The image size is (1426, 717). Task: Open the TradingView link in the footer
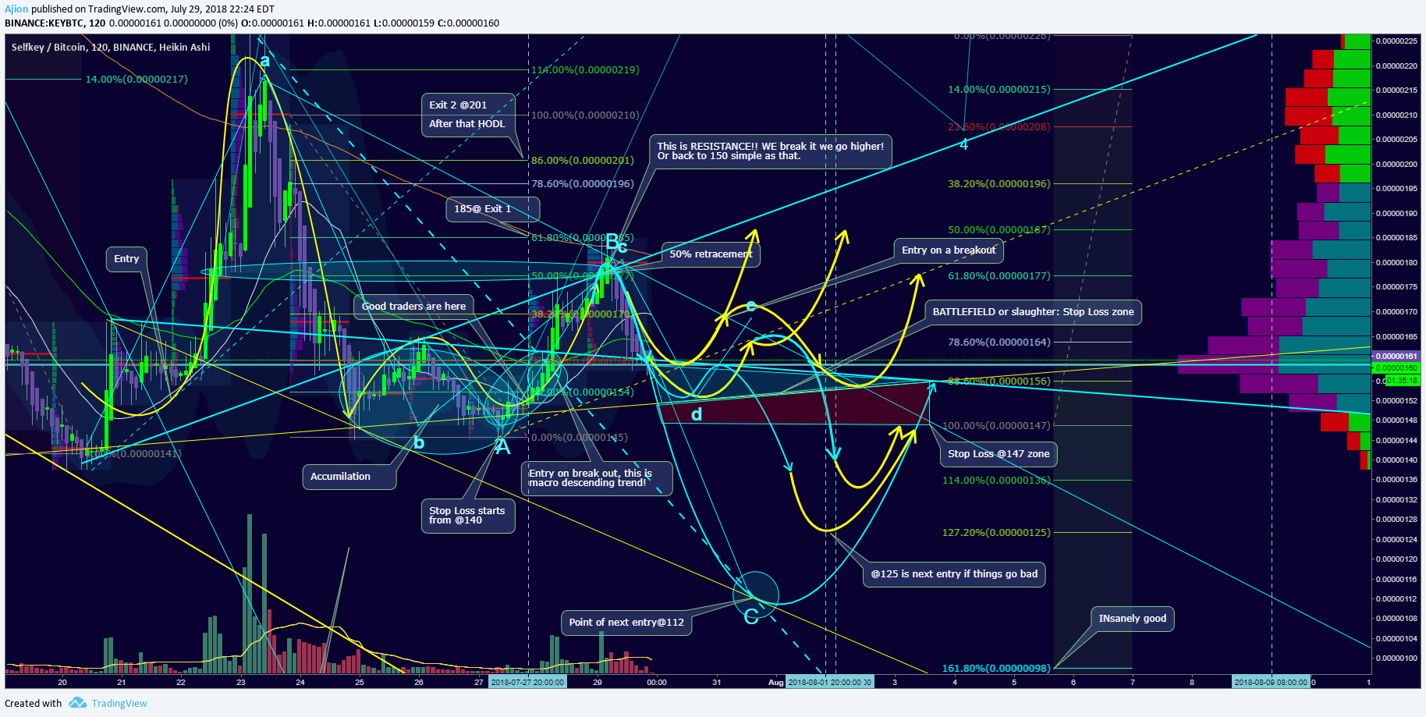click(x=119, y=703)
